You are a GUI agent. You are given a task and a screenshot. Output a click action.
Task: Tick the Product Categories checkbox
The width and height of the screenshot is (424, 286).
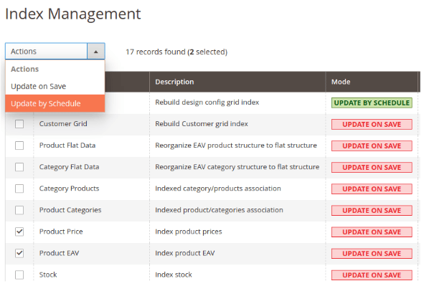click(19, 210)
